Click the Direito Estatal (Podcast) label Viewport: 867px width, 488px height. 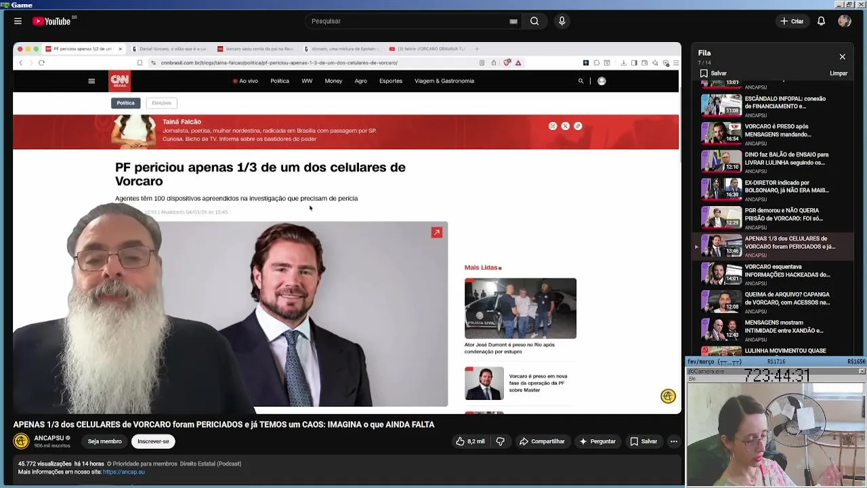pos(210,464)
